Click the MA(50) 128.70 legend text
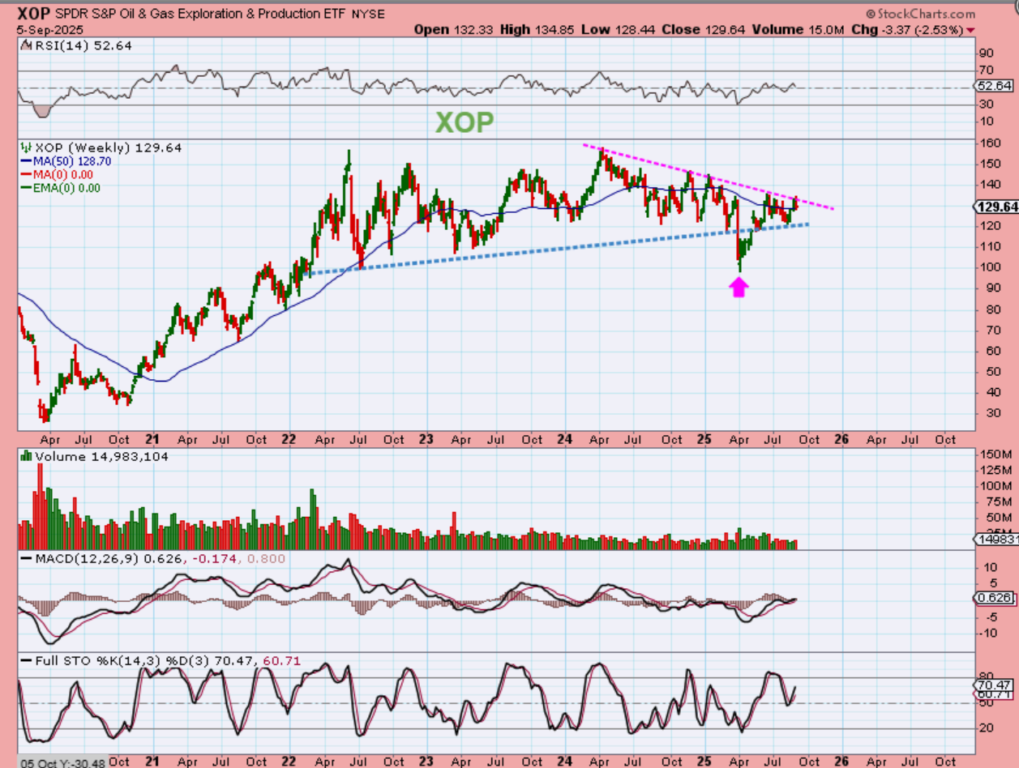The height and width of the screenshot is (768, 1019). (72, 161)
